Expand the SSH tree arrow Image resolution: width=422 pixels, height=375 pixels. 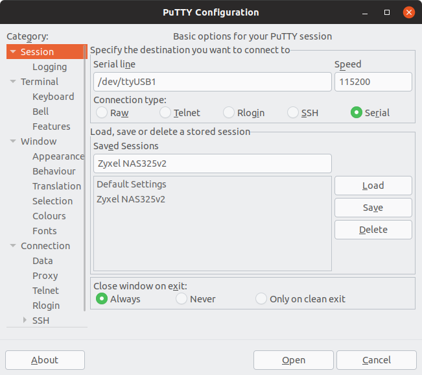25,320
